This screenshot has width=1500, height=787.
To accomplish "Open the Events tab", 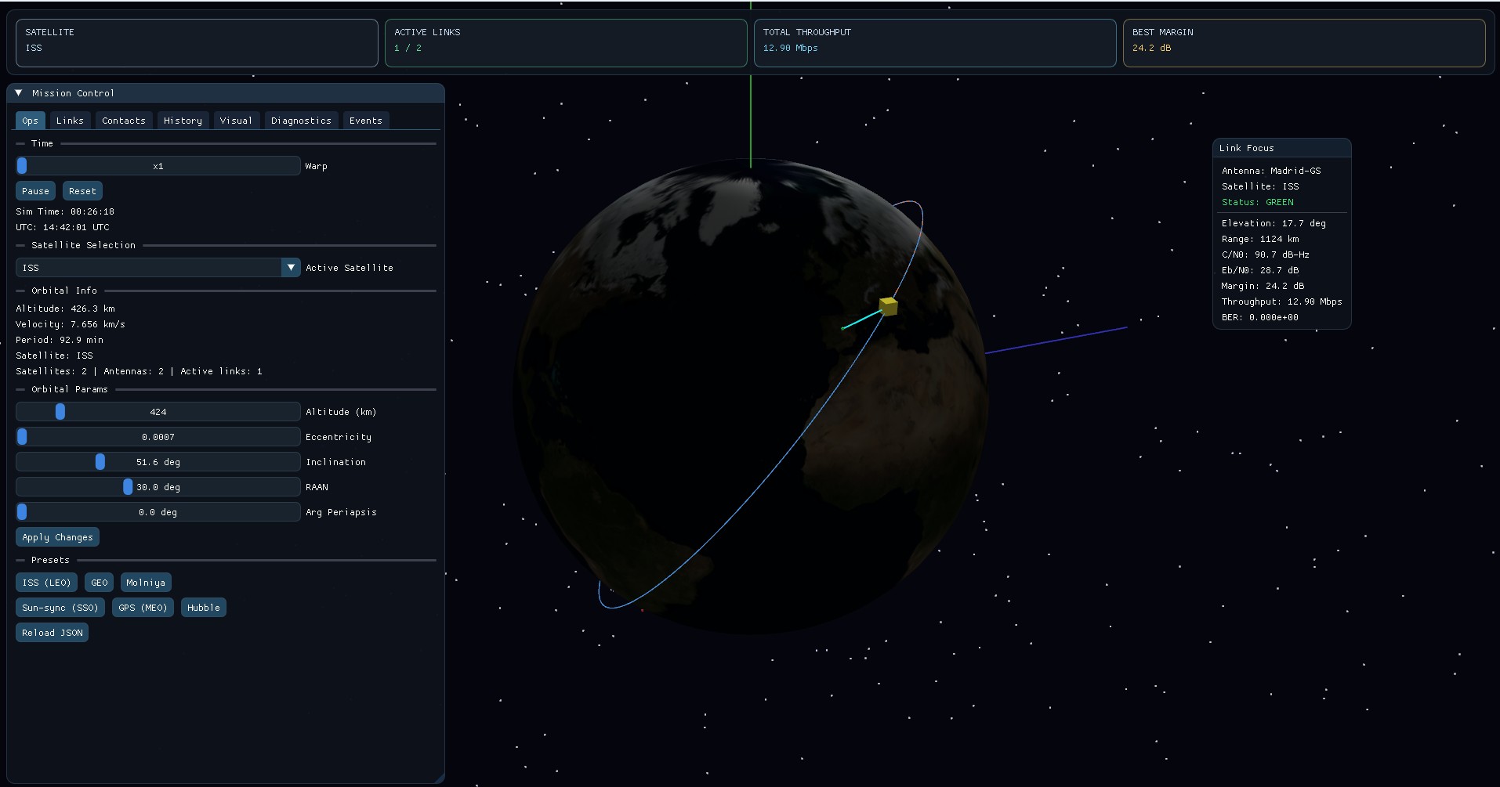I will tap(366, 120).
